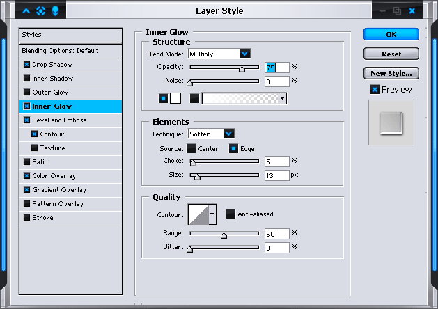
Task: Select the Edge source radio button
Action: click(233, 148)
